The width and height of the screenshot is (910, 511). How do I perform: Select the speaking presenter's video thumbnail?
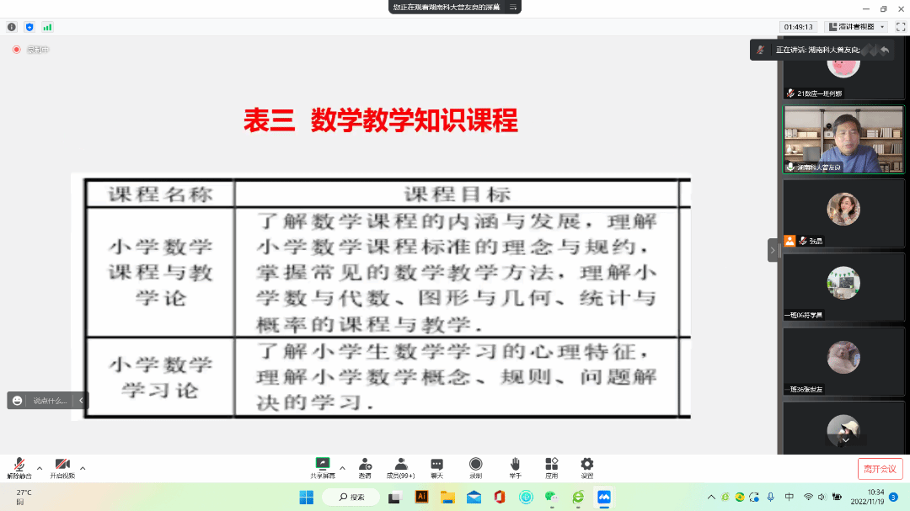coord(843,139)
